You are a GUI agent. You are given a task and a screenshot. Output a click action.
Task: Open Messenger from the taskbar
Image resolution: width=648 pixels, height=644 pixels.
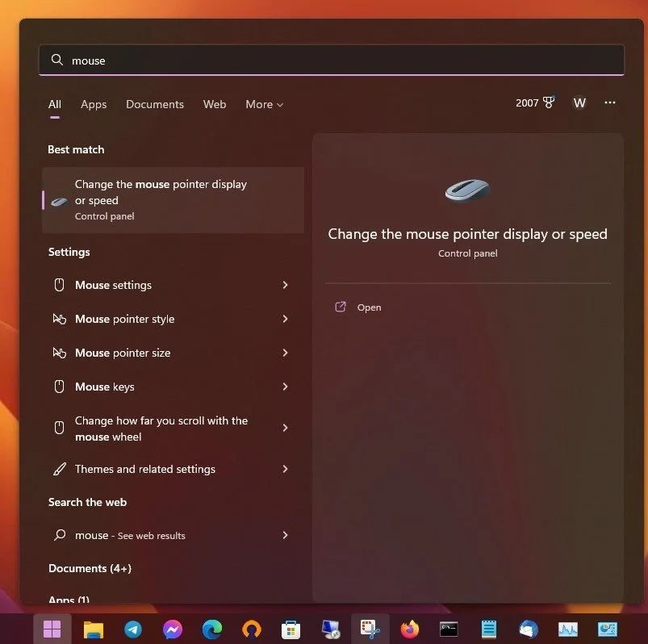(x=172, y=629)
